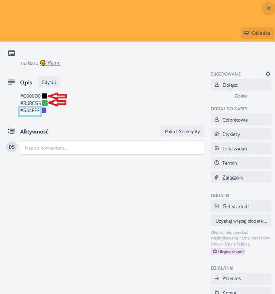This screenshot has width=275, height=294.
Task: Edit description via Edytuj button
Action: tap(49, 82)
